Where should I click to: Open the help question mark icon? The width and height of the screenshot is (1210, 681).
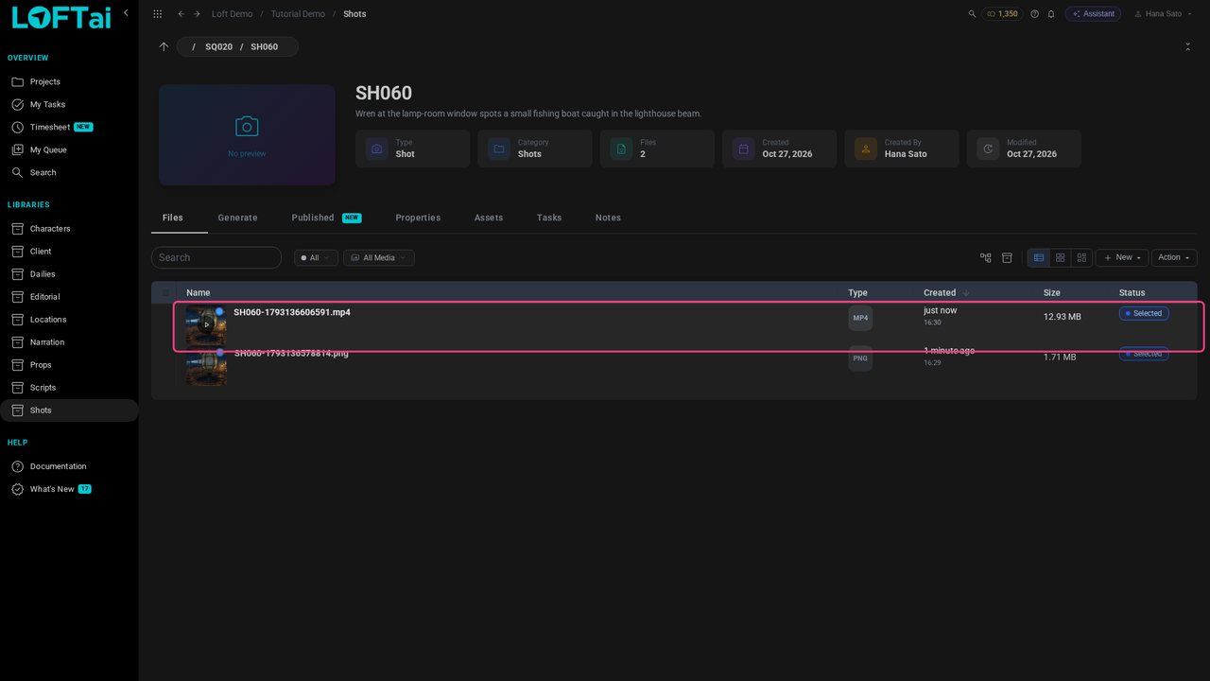tap(1034, 14)
